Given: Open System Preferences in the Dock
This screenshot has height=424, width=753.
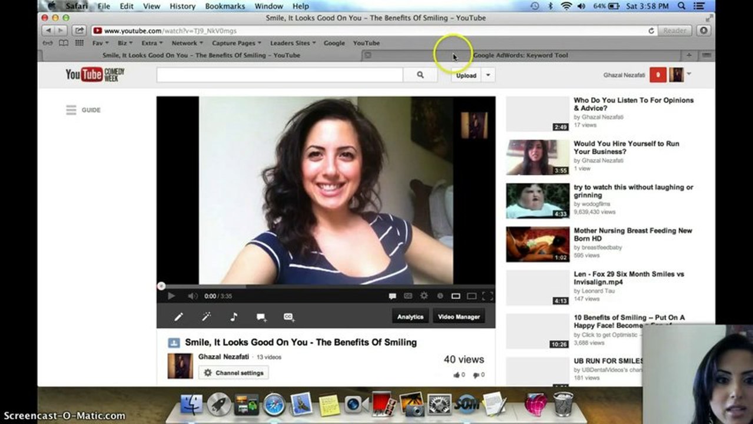Looking at the screenshot, I should (x=439, y=405).
